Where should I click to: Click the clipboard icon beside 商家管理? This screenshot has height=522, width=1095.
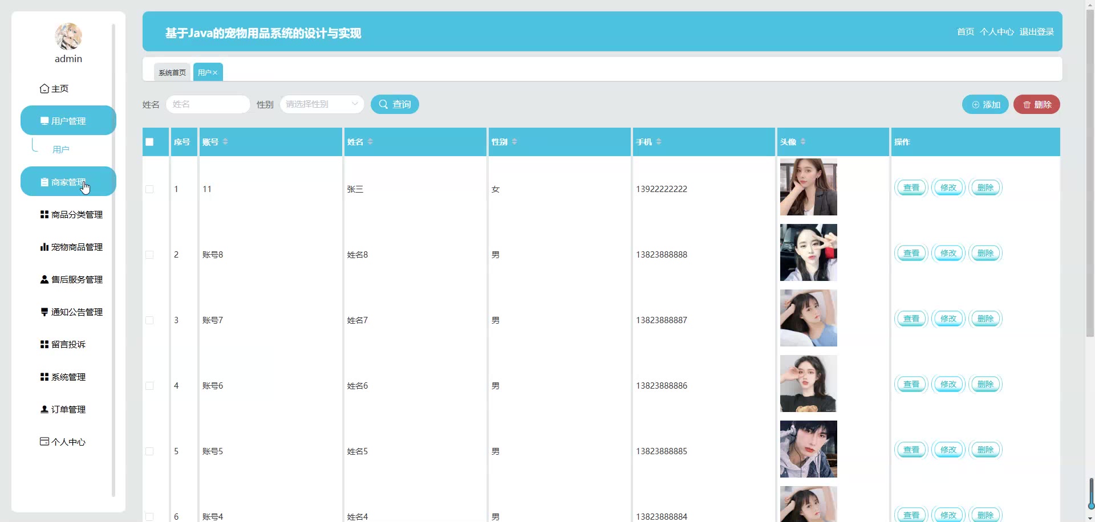click(x=44, y=182)
